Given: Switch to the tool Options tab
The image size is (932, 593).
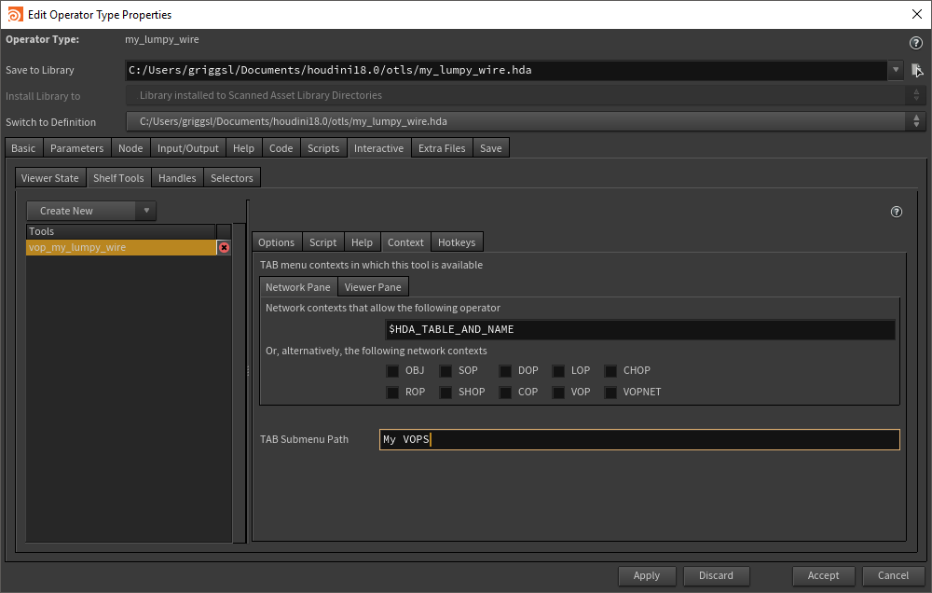Looking at the screenshot, I should pyautogui.click(x=277, y=242).
